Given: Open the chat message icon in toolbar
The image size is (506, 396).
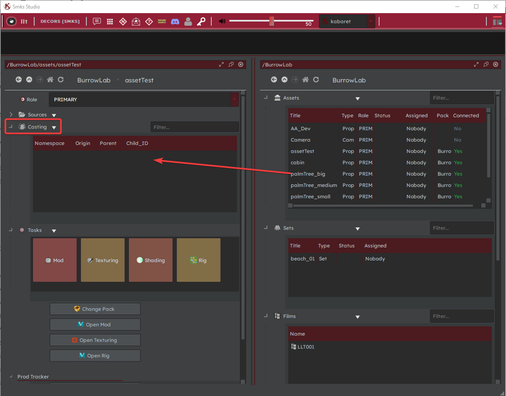Looking at the screenshot, I should pos(97,21).
